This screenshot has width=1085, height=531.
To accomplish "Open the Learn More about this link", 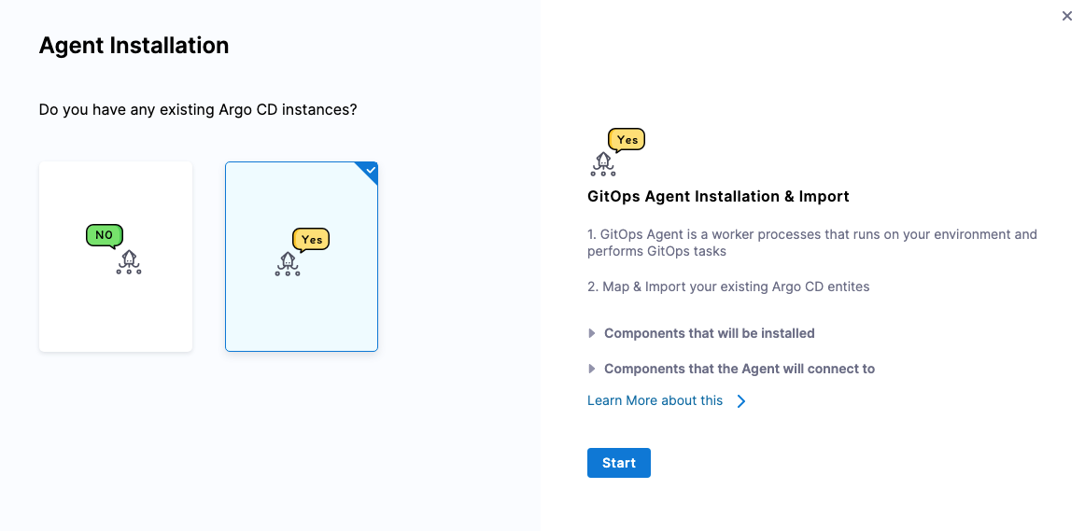I will point(655,400).
